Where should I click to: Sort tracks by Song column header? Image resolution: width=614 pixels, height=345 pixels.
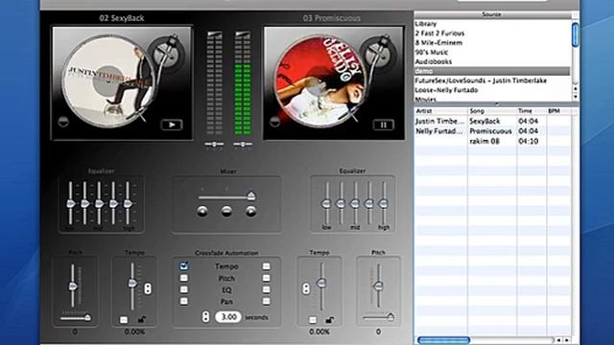click(x=492, y=111)
